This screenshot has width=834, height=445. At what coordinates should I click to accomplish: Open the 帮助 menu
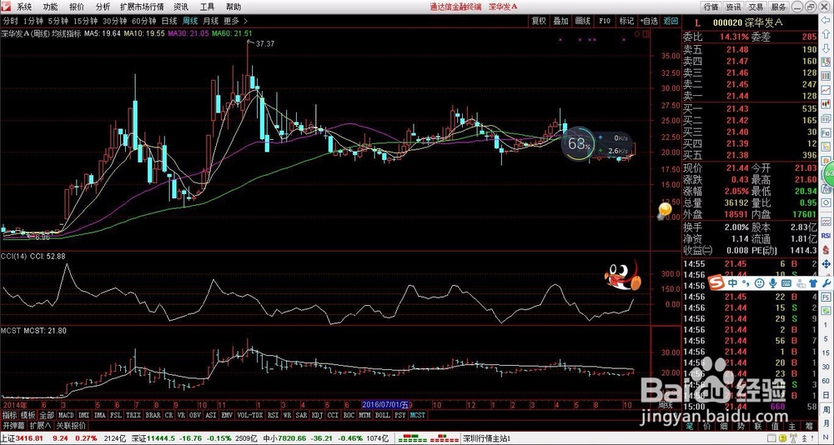233,7
